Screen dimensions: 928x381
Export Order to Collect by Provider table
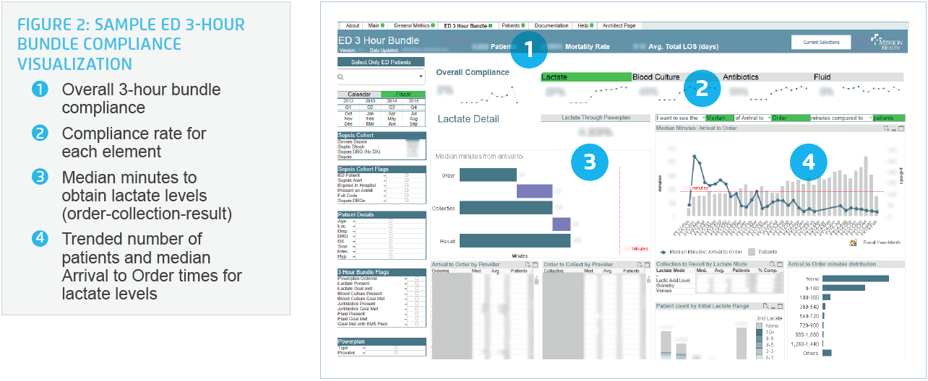coord(640,265)
